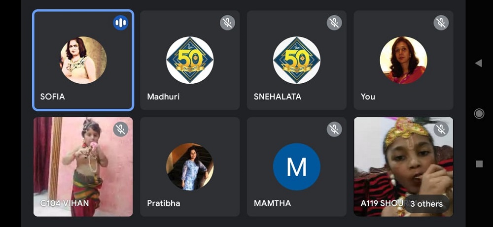Click SOFIA's blue speaking indicator icon
493x227 pixels.
(121, 23)
